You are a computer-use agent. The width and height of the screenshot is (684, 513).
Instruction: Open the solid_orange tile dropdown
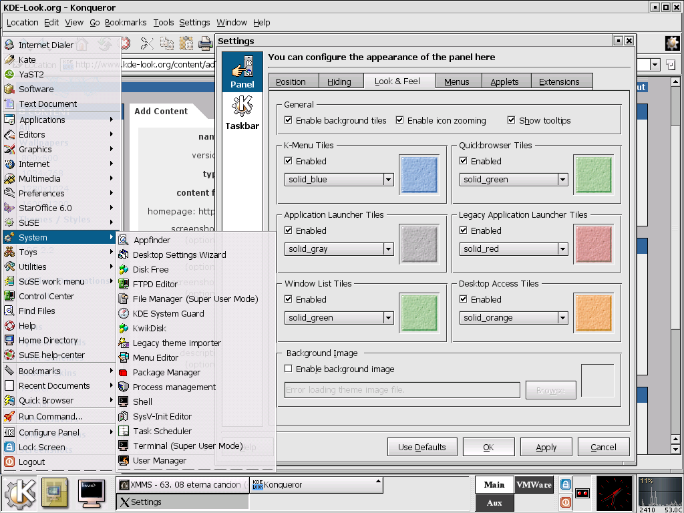[514, 317]
